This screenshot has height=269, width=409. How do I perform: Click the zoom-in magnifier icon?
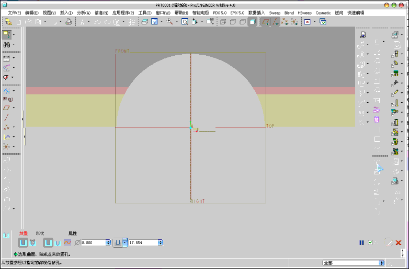coord(169,22)
